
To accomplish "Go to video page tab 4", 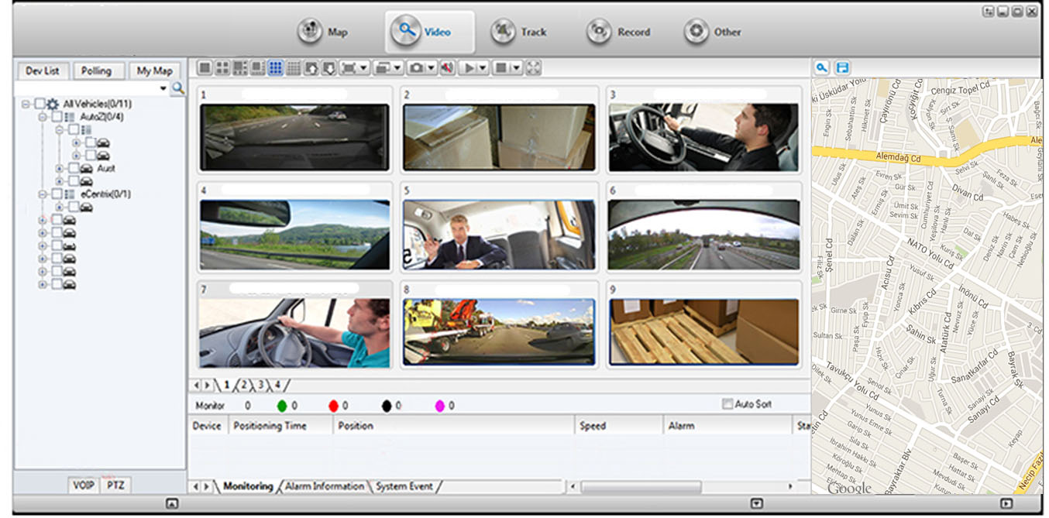I will click(277, 385).
